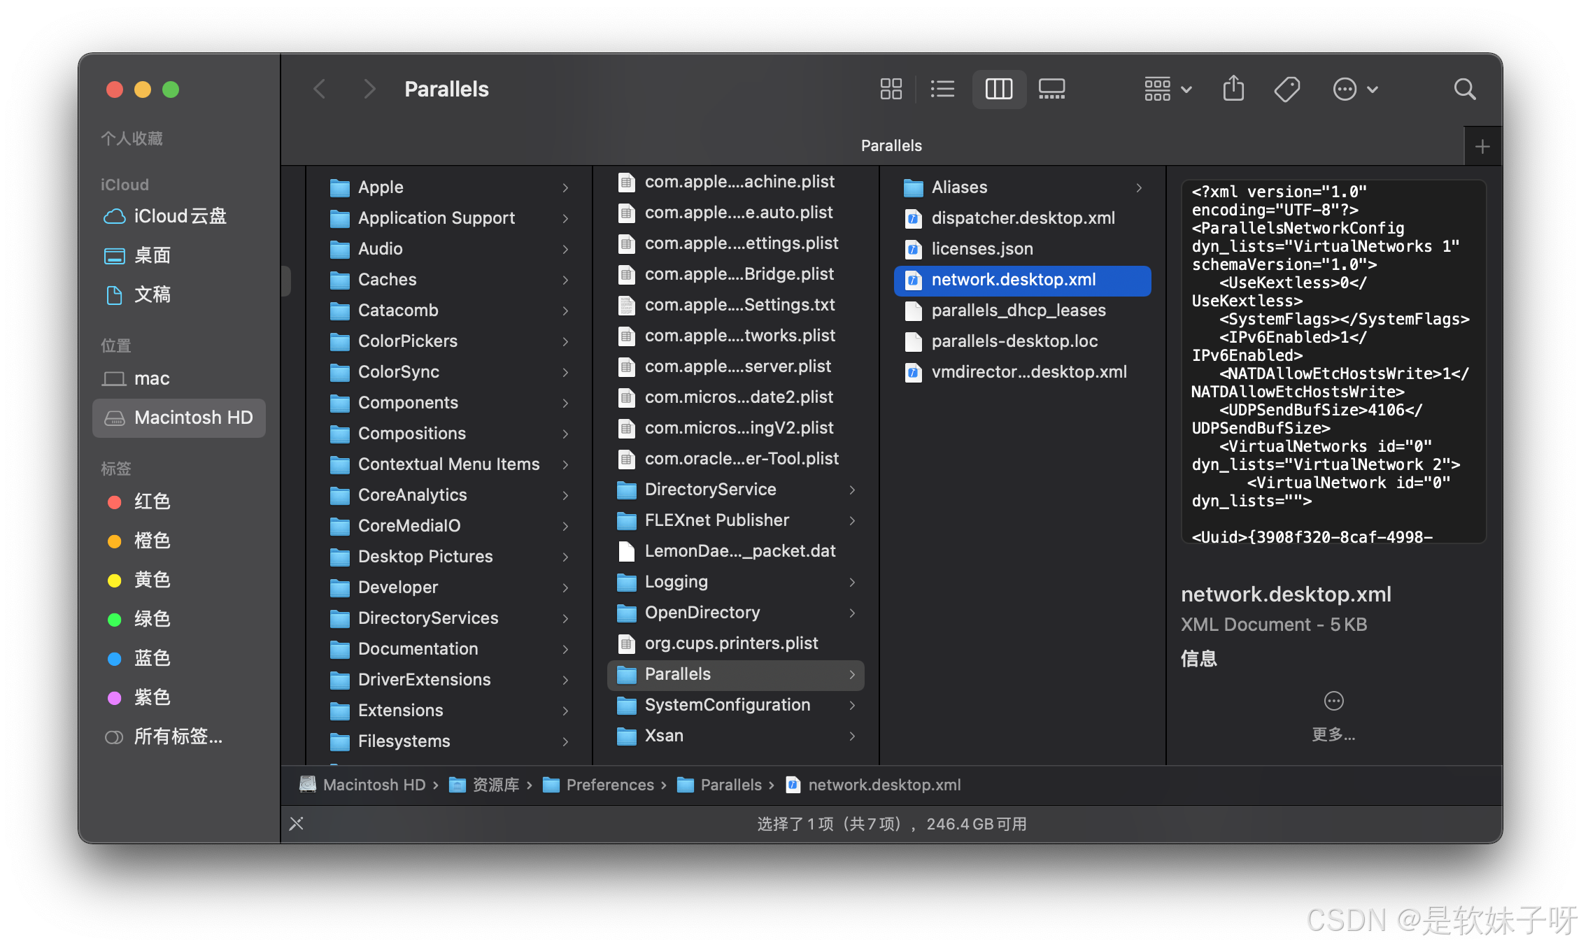Expand the Apple folder chevron
The width and height of the screenshot is (1581, 947).
click(565, 187)
